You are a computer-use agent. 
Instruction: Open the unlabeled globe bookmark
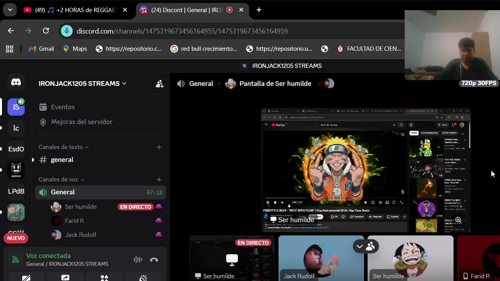325,49
